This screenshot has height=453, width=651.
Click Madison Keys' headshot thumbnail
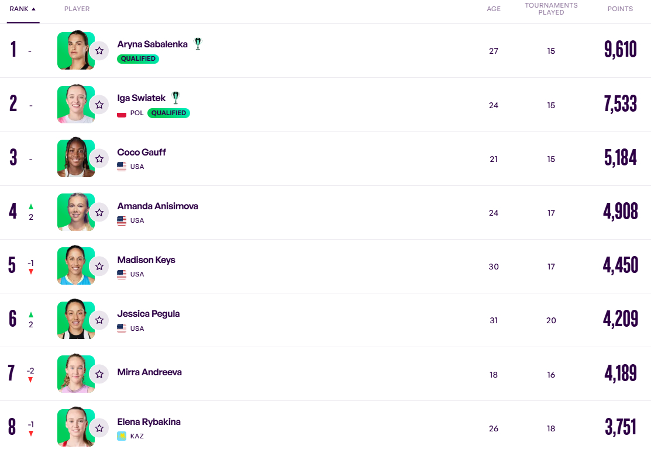75,266
